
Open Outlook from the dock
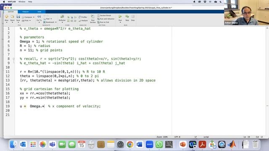click(x=23, y=144)
